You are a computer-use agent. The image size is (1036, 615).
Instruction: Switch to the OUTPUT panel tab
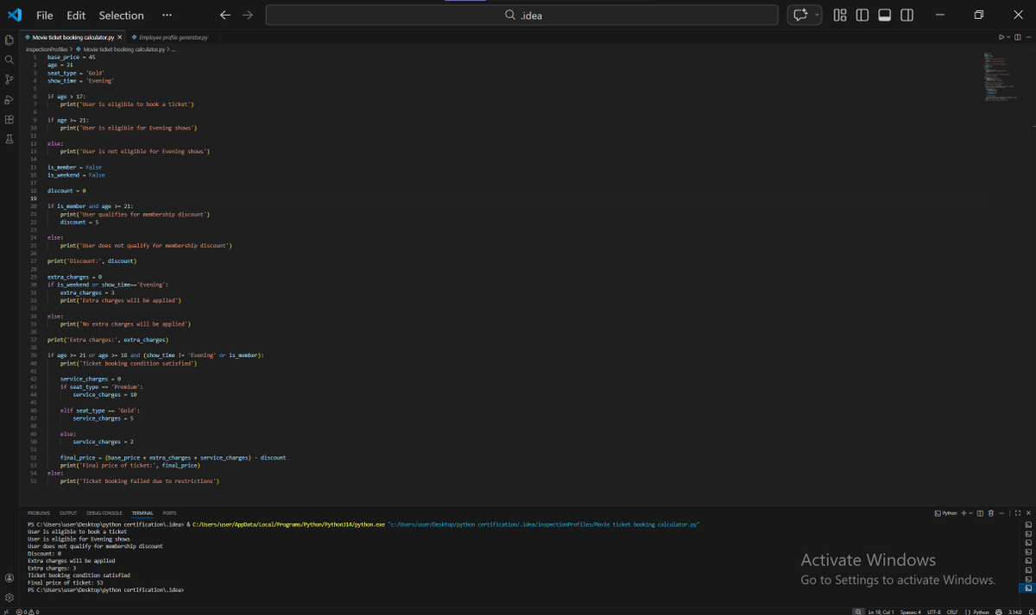coord(68,513)
